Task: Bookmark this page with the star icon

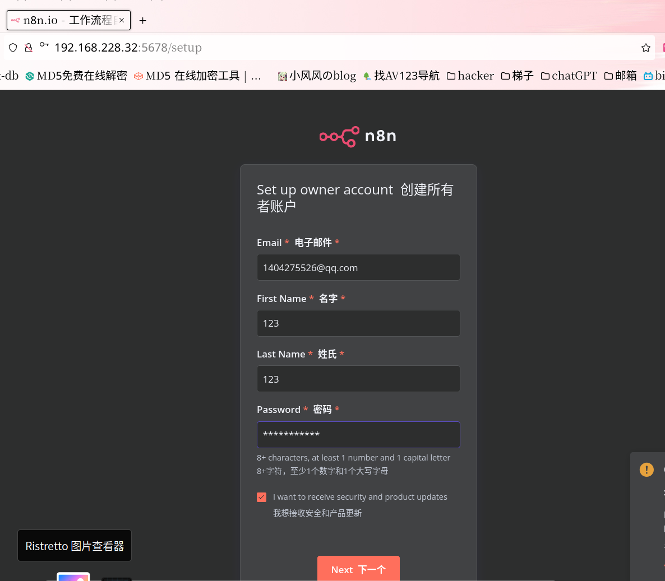Action: click(645, 48)
